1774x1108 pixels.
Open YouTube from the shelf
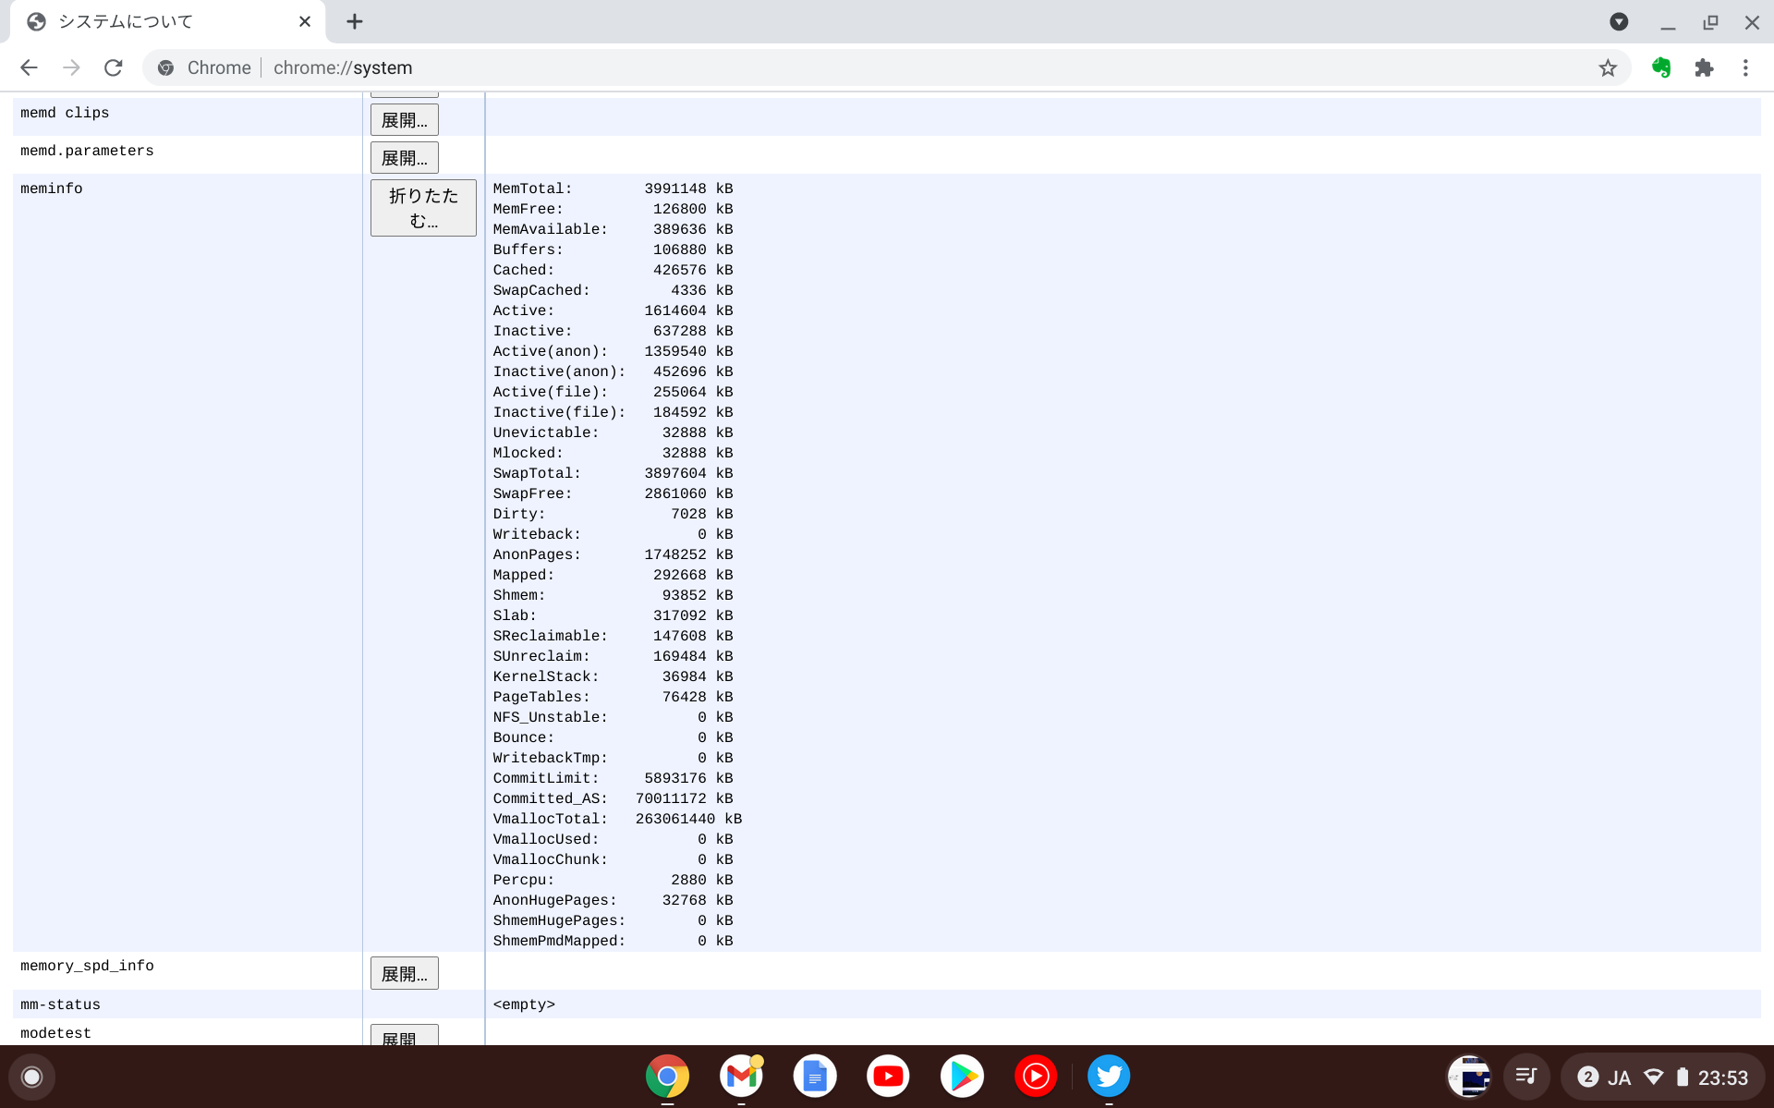click(888, 1076)
